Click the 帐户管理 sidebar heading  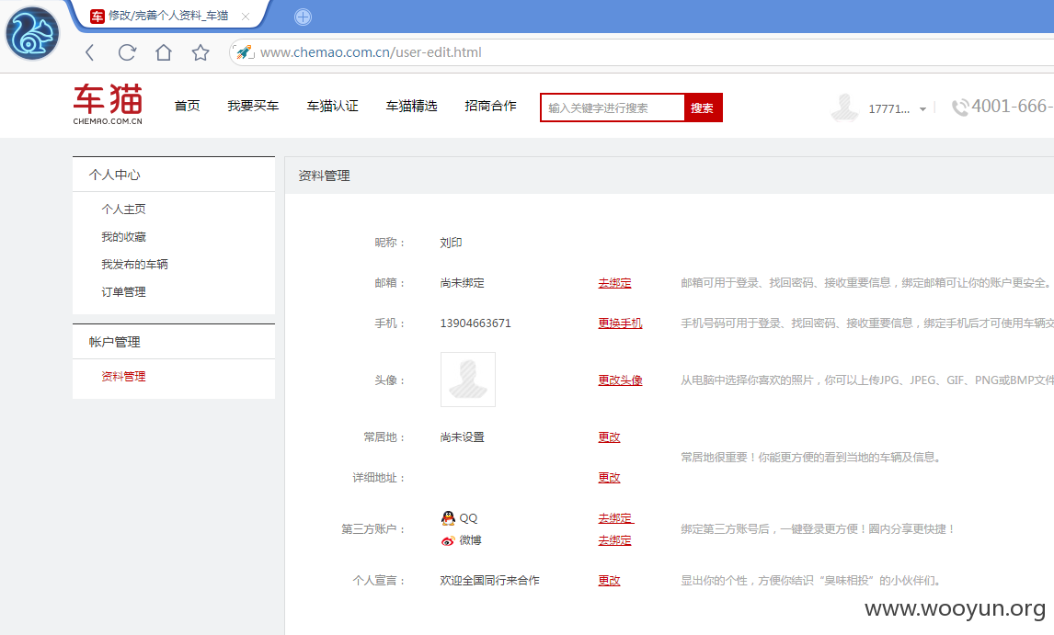coord(114,342)
